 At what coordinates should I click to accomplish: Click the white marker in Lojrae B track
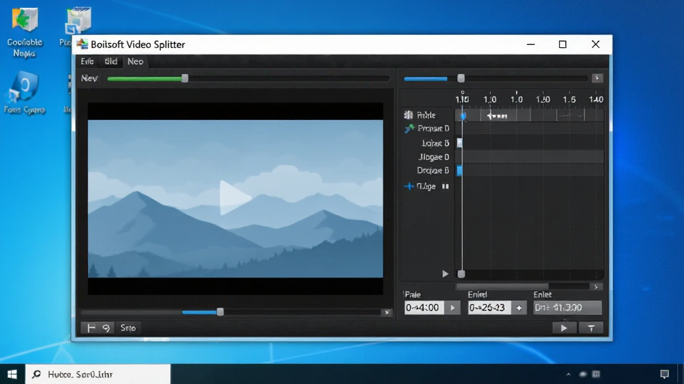click(x=460, y=143)
